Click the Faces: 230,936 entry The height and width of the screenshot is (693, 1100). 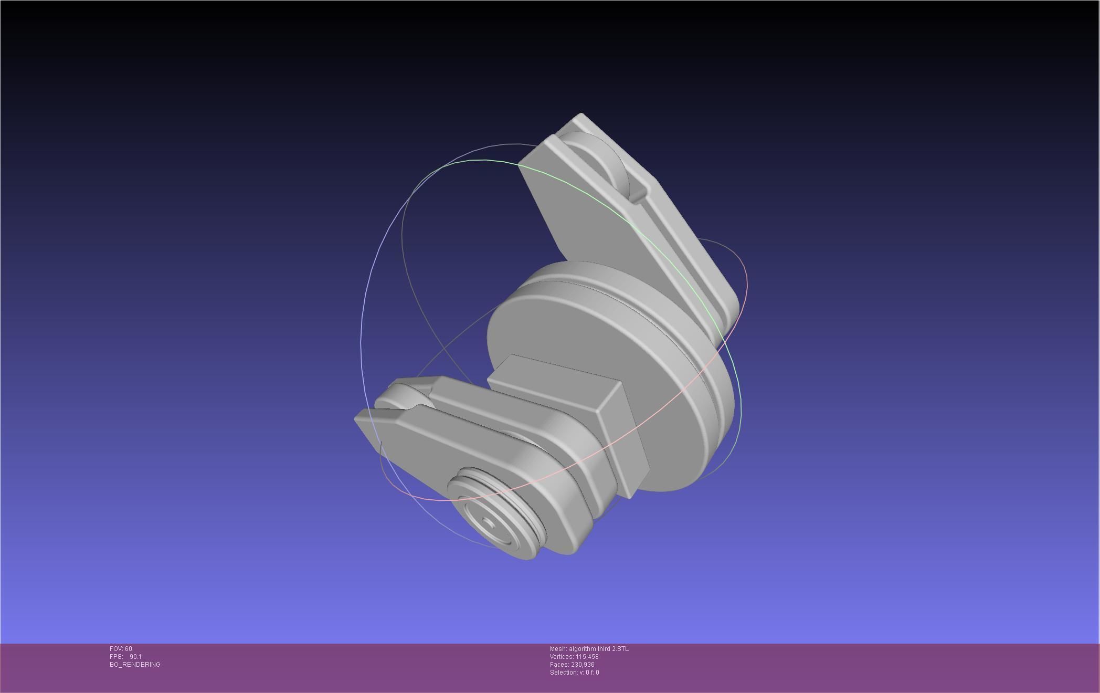[572, 665]
